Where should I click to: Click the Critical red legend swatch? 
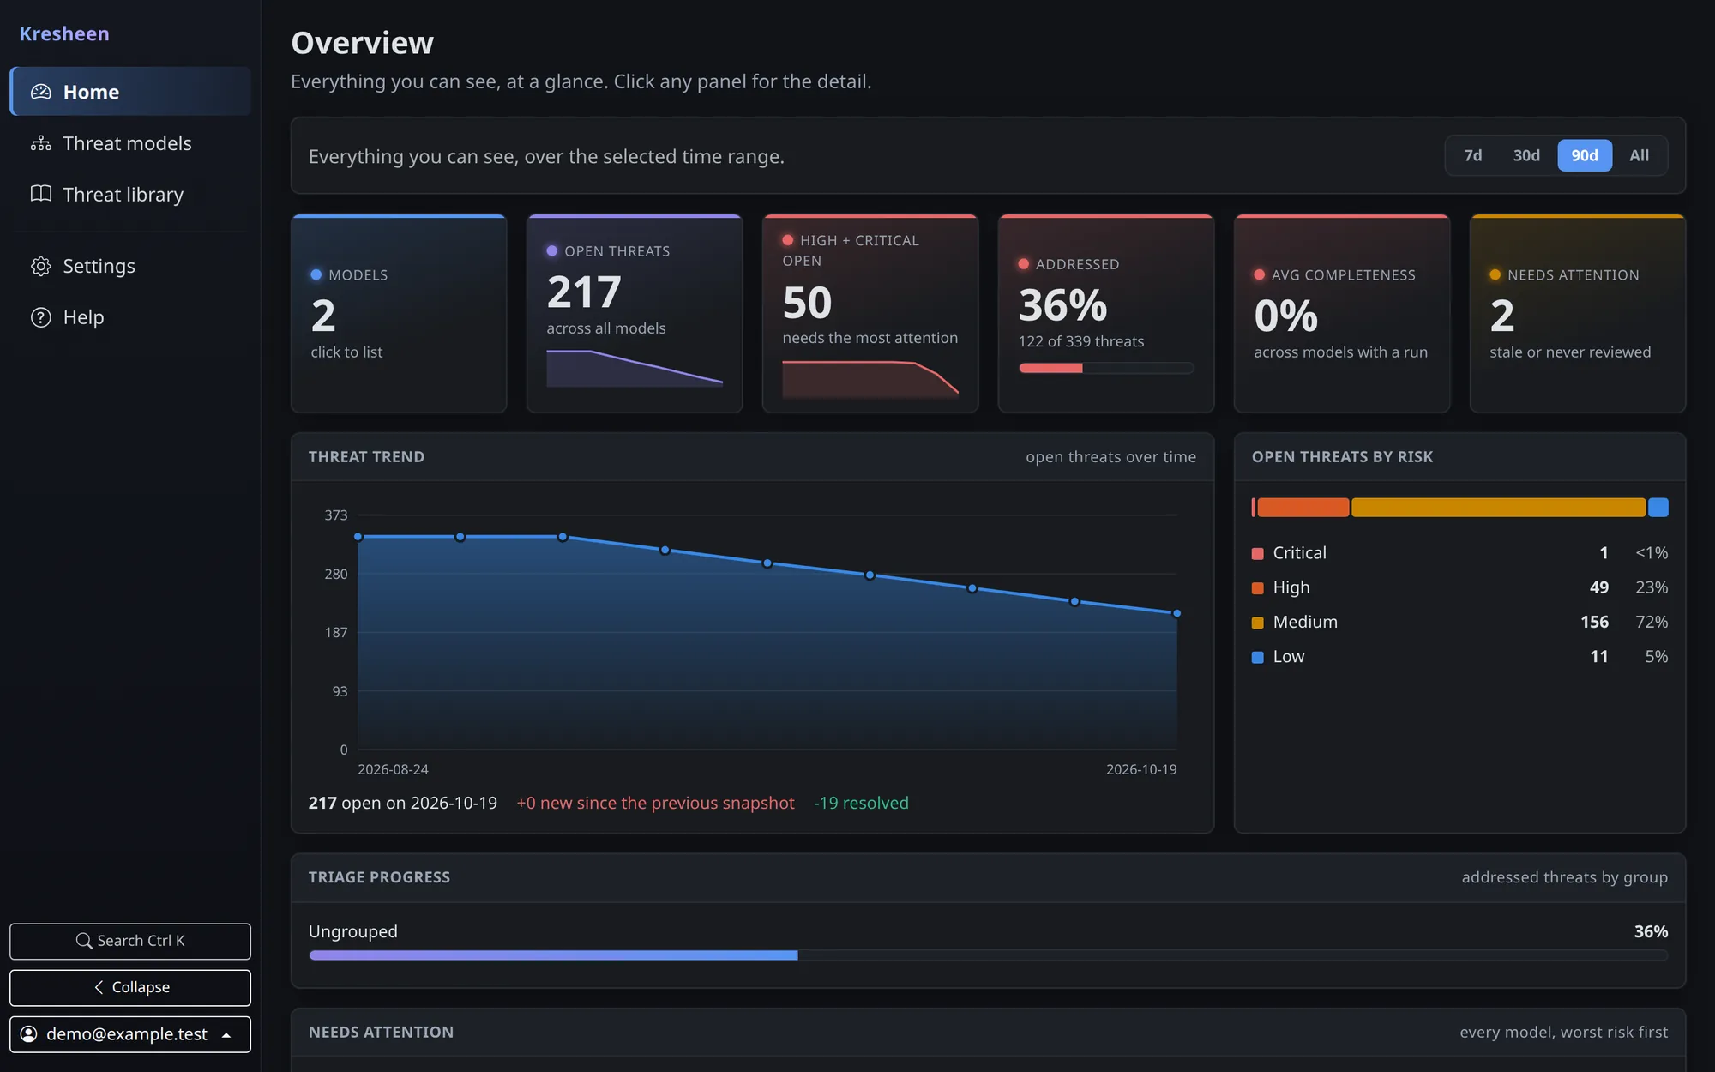1258,554
